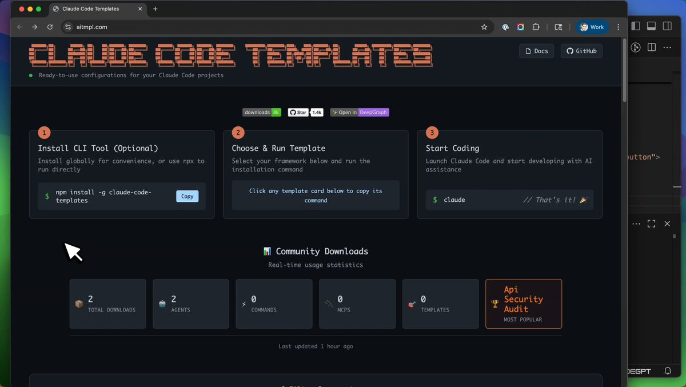
Task: Click the target icon in Templates card
Action: coord(412,304)
